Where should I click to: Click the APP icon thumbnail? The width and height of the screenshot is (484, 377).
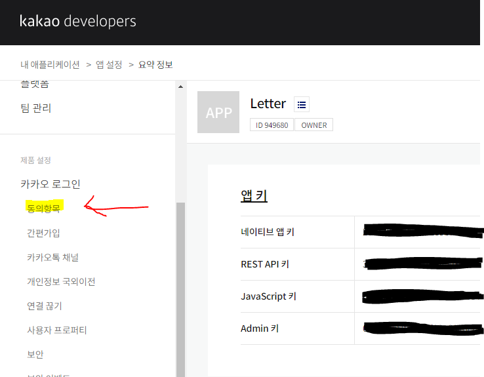point(218,112)
